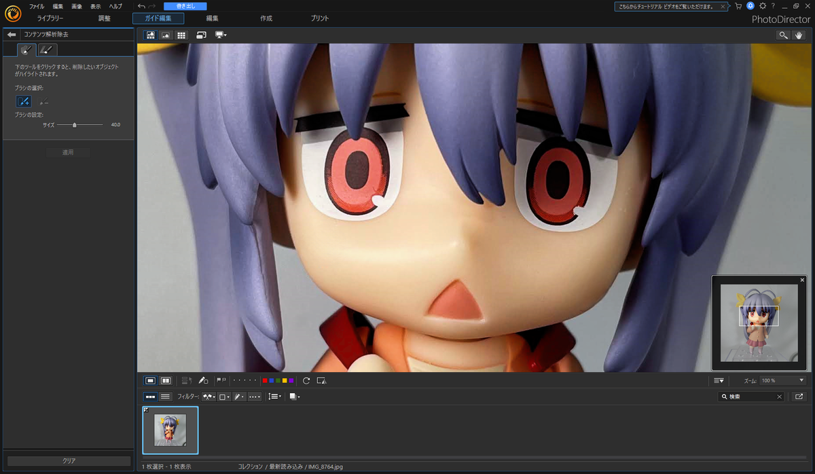Click the back arrow beside コンテンツ解析除去
Viewport: 815px width, 474px height.
[12, 34]
